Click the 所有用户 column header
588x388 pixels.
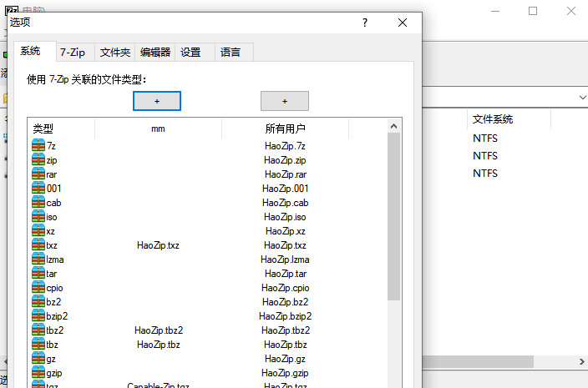[285, 128]
